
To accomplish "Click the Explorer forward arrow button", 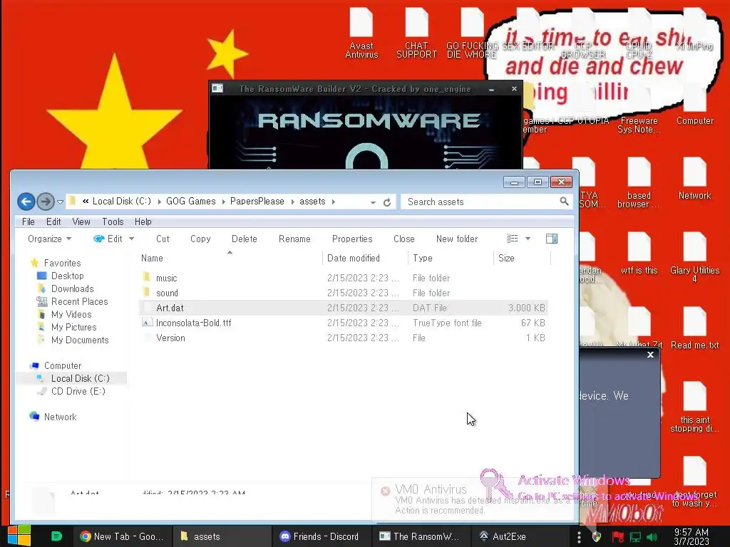I will coord(46,202).
